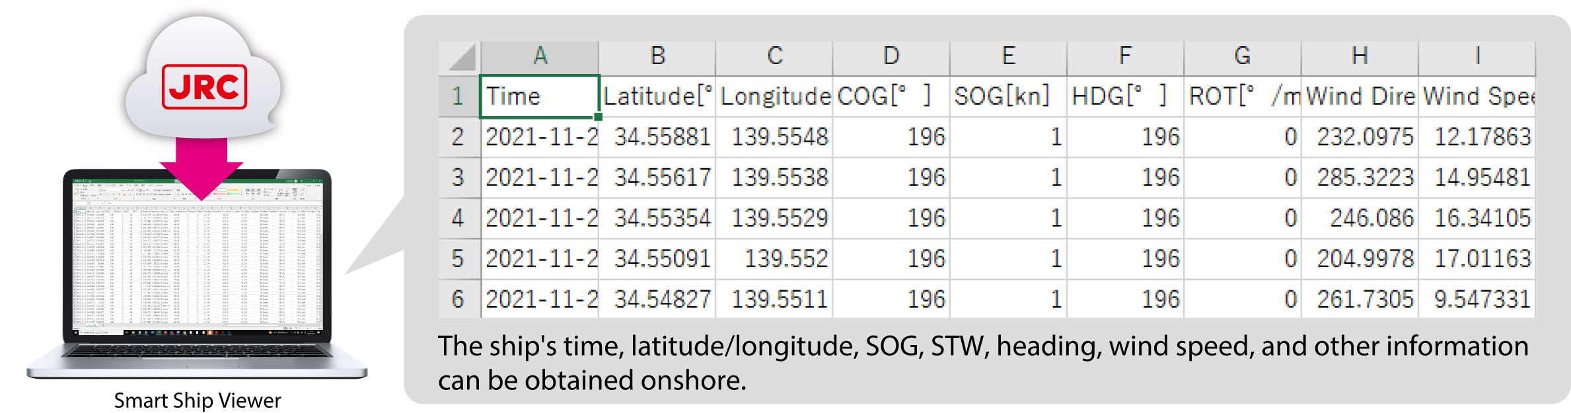Screen dimensions: 1571x413
Task: Select column D header
Action: point(891,57)
